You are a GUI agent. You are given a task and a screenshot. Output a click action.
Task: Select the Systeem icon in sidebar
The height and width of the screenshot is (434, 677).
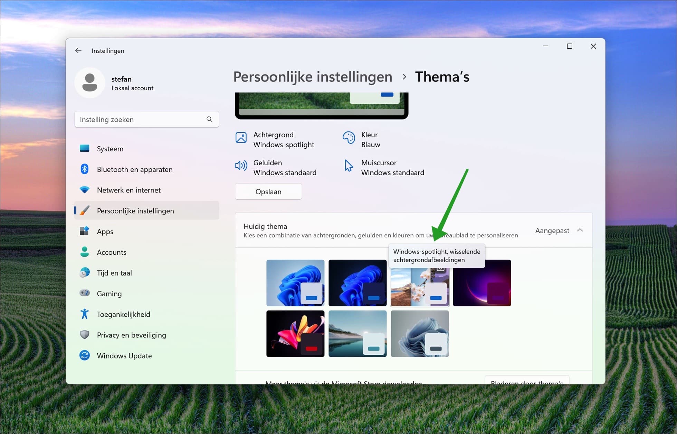(x=85, y=148)
